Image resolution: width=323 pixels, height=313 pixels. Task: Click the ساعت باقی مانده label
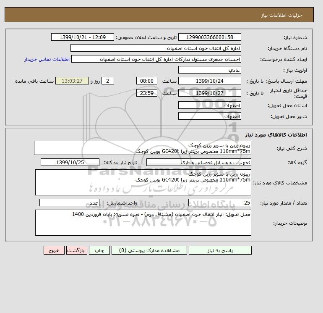(x=34, y=81)
